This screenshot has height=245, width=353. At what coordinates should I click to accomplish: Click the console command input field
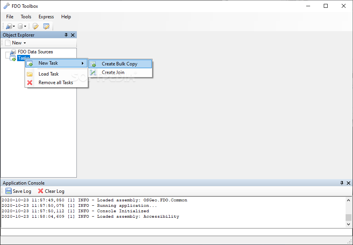pyautogui.click(x=176, y=232)
